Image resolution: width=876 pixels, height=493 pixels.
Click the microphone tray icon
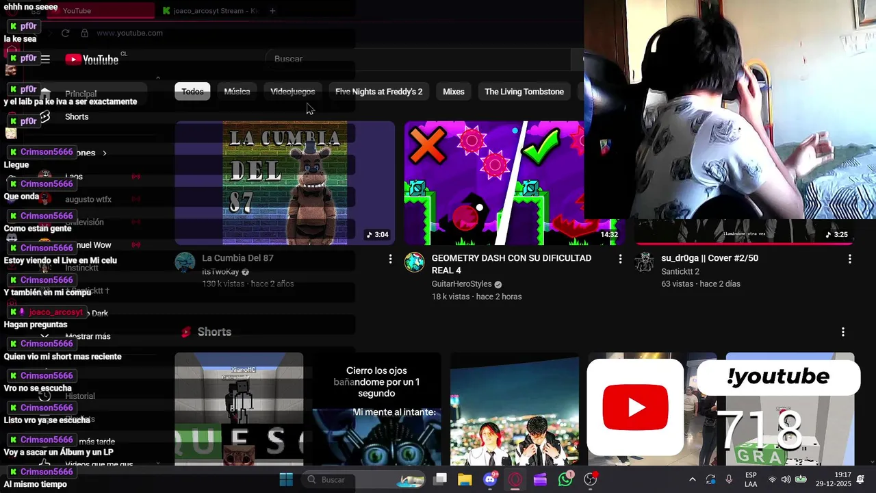pyautogui.click(x=729, y=479)
